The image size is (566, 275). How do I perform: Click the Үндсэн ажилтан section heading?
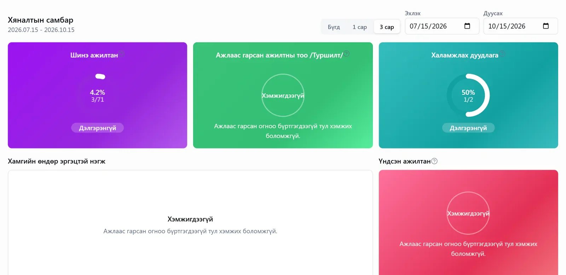pyautogui.click(x=404, y=162)
